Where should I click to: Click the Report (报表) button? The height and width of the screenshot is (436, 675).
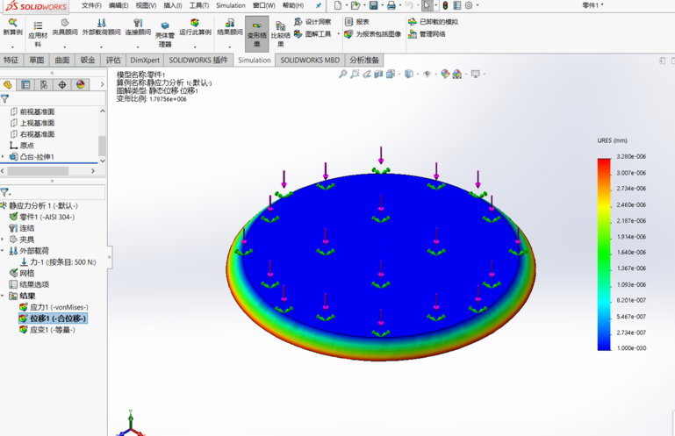tap(357, 22)
